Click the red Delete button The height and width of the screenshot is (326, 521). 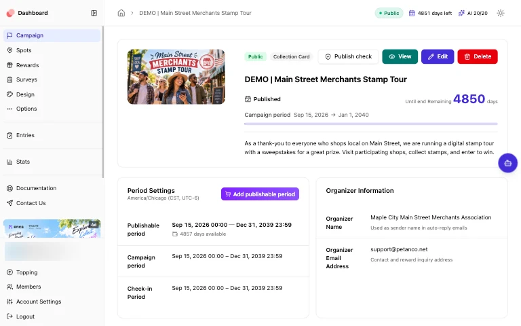[x=478, y=56]
